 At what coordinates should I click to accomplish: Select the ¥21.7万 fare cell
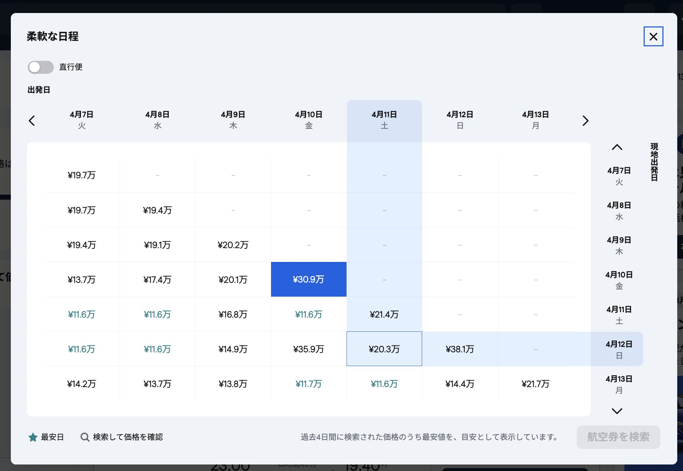(535, 383)
